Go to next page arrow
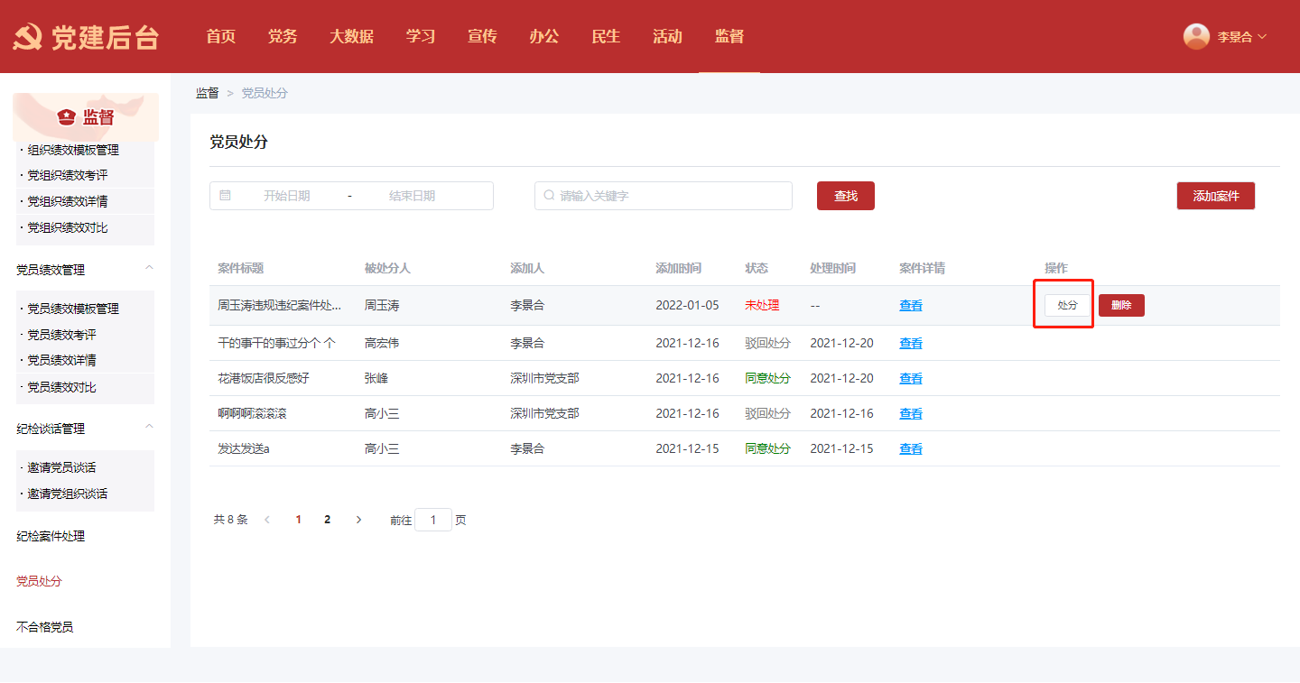The width and height of the screenshot is (1300, 683). (x=358, y=520)
